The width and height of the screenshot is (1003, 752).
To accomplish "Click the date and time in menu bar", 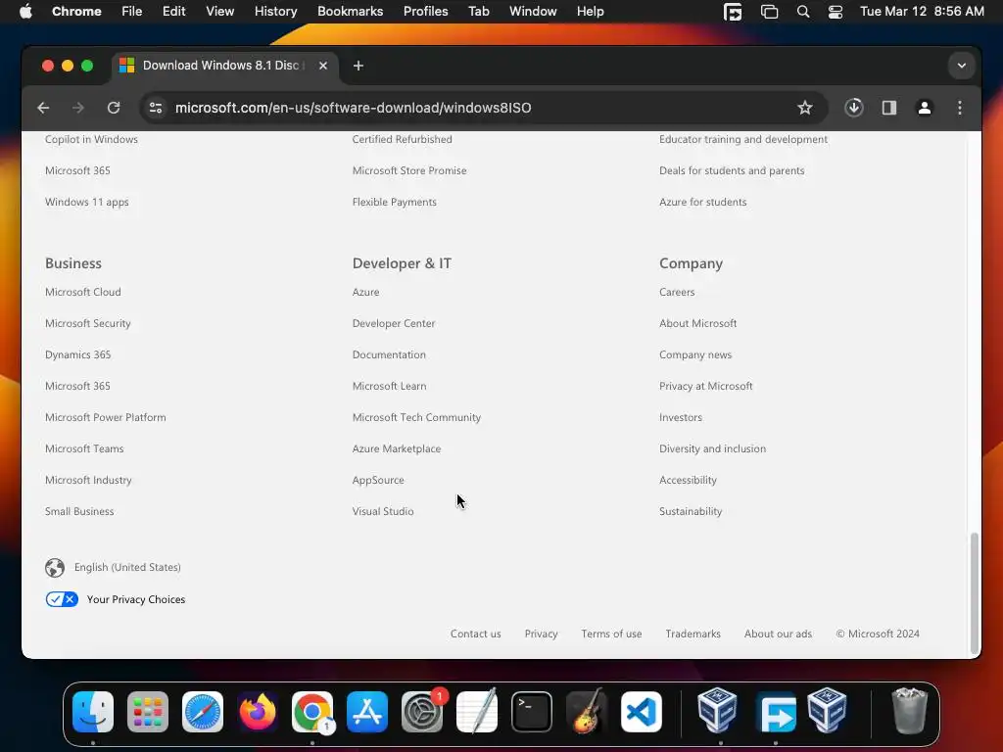I will (922, 12).
